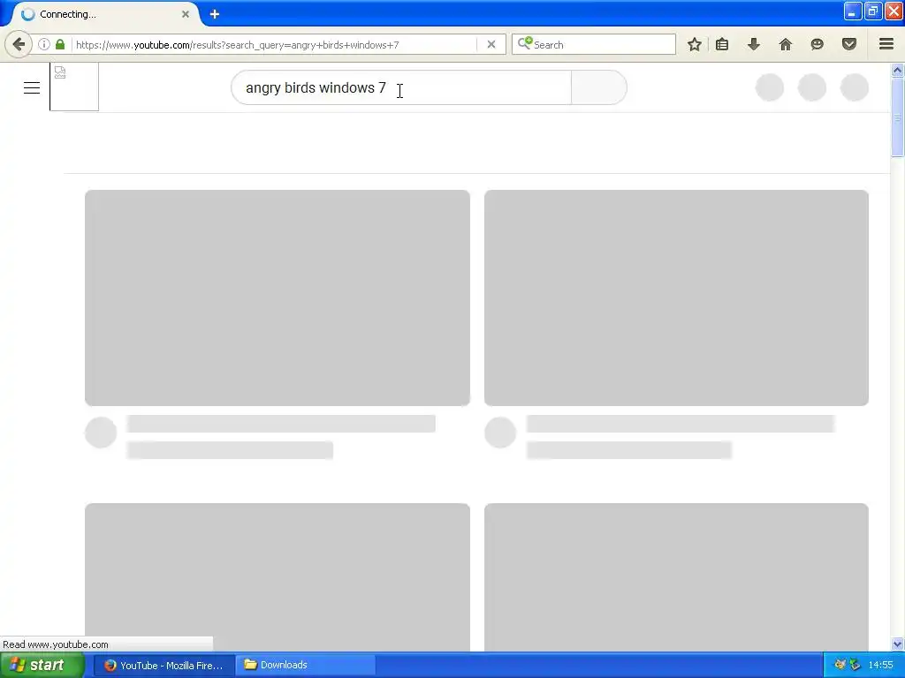Click scrollbar up arrow

pyautogui.click(x=898, y=71)
